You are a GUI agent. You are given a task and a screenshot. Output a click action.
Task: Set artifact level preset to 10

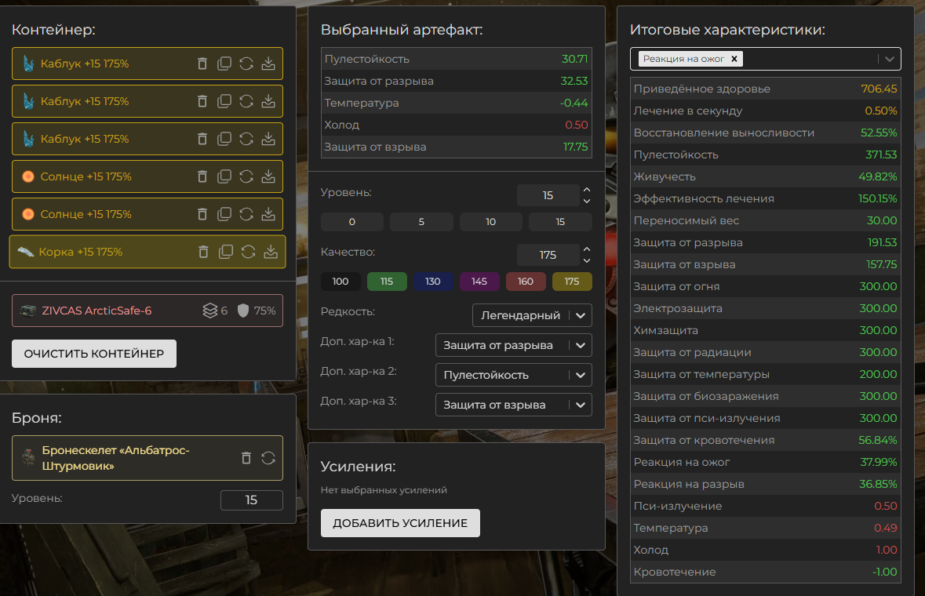(x=491, y=222)
